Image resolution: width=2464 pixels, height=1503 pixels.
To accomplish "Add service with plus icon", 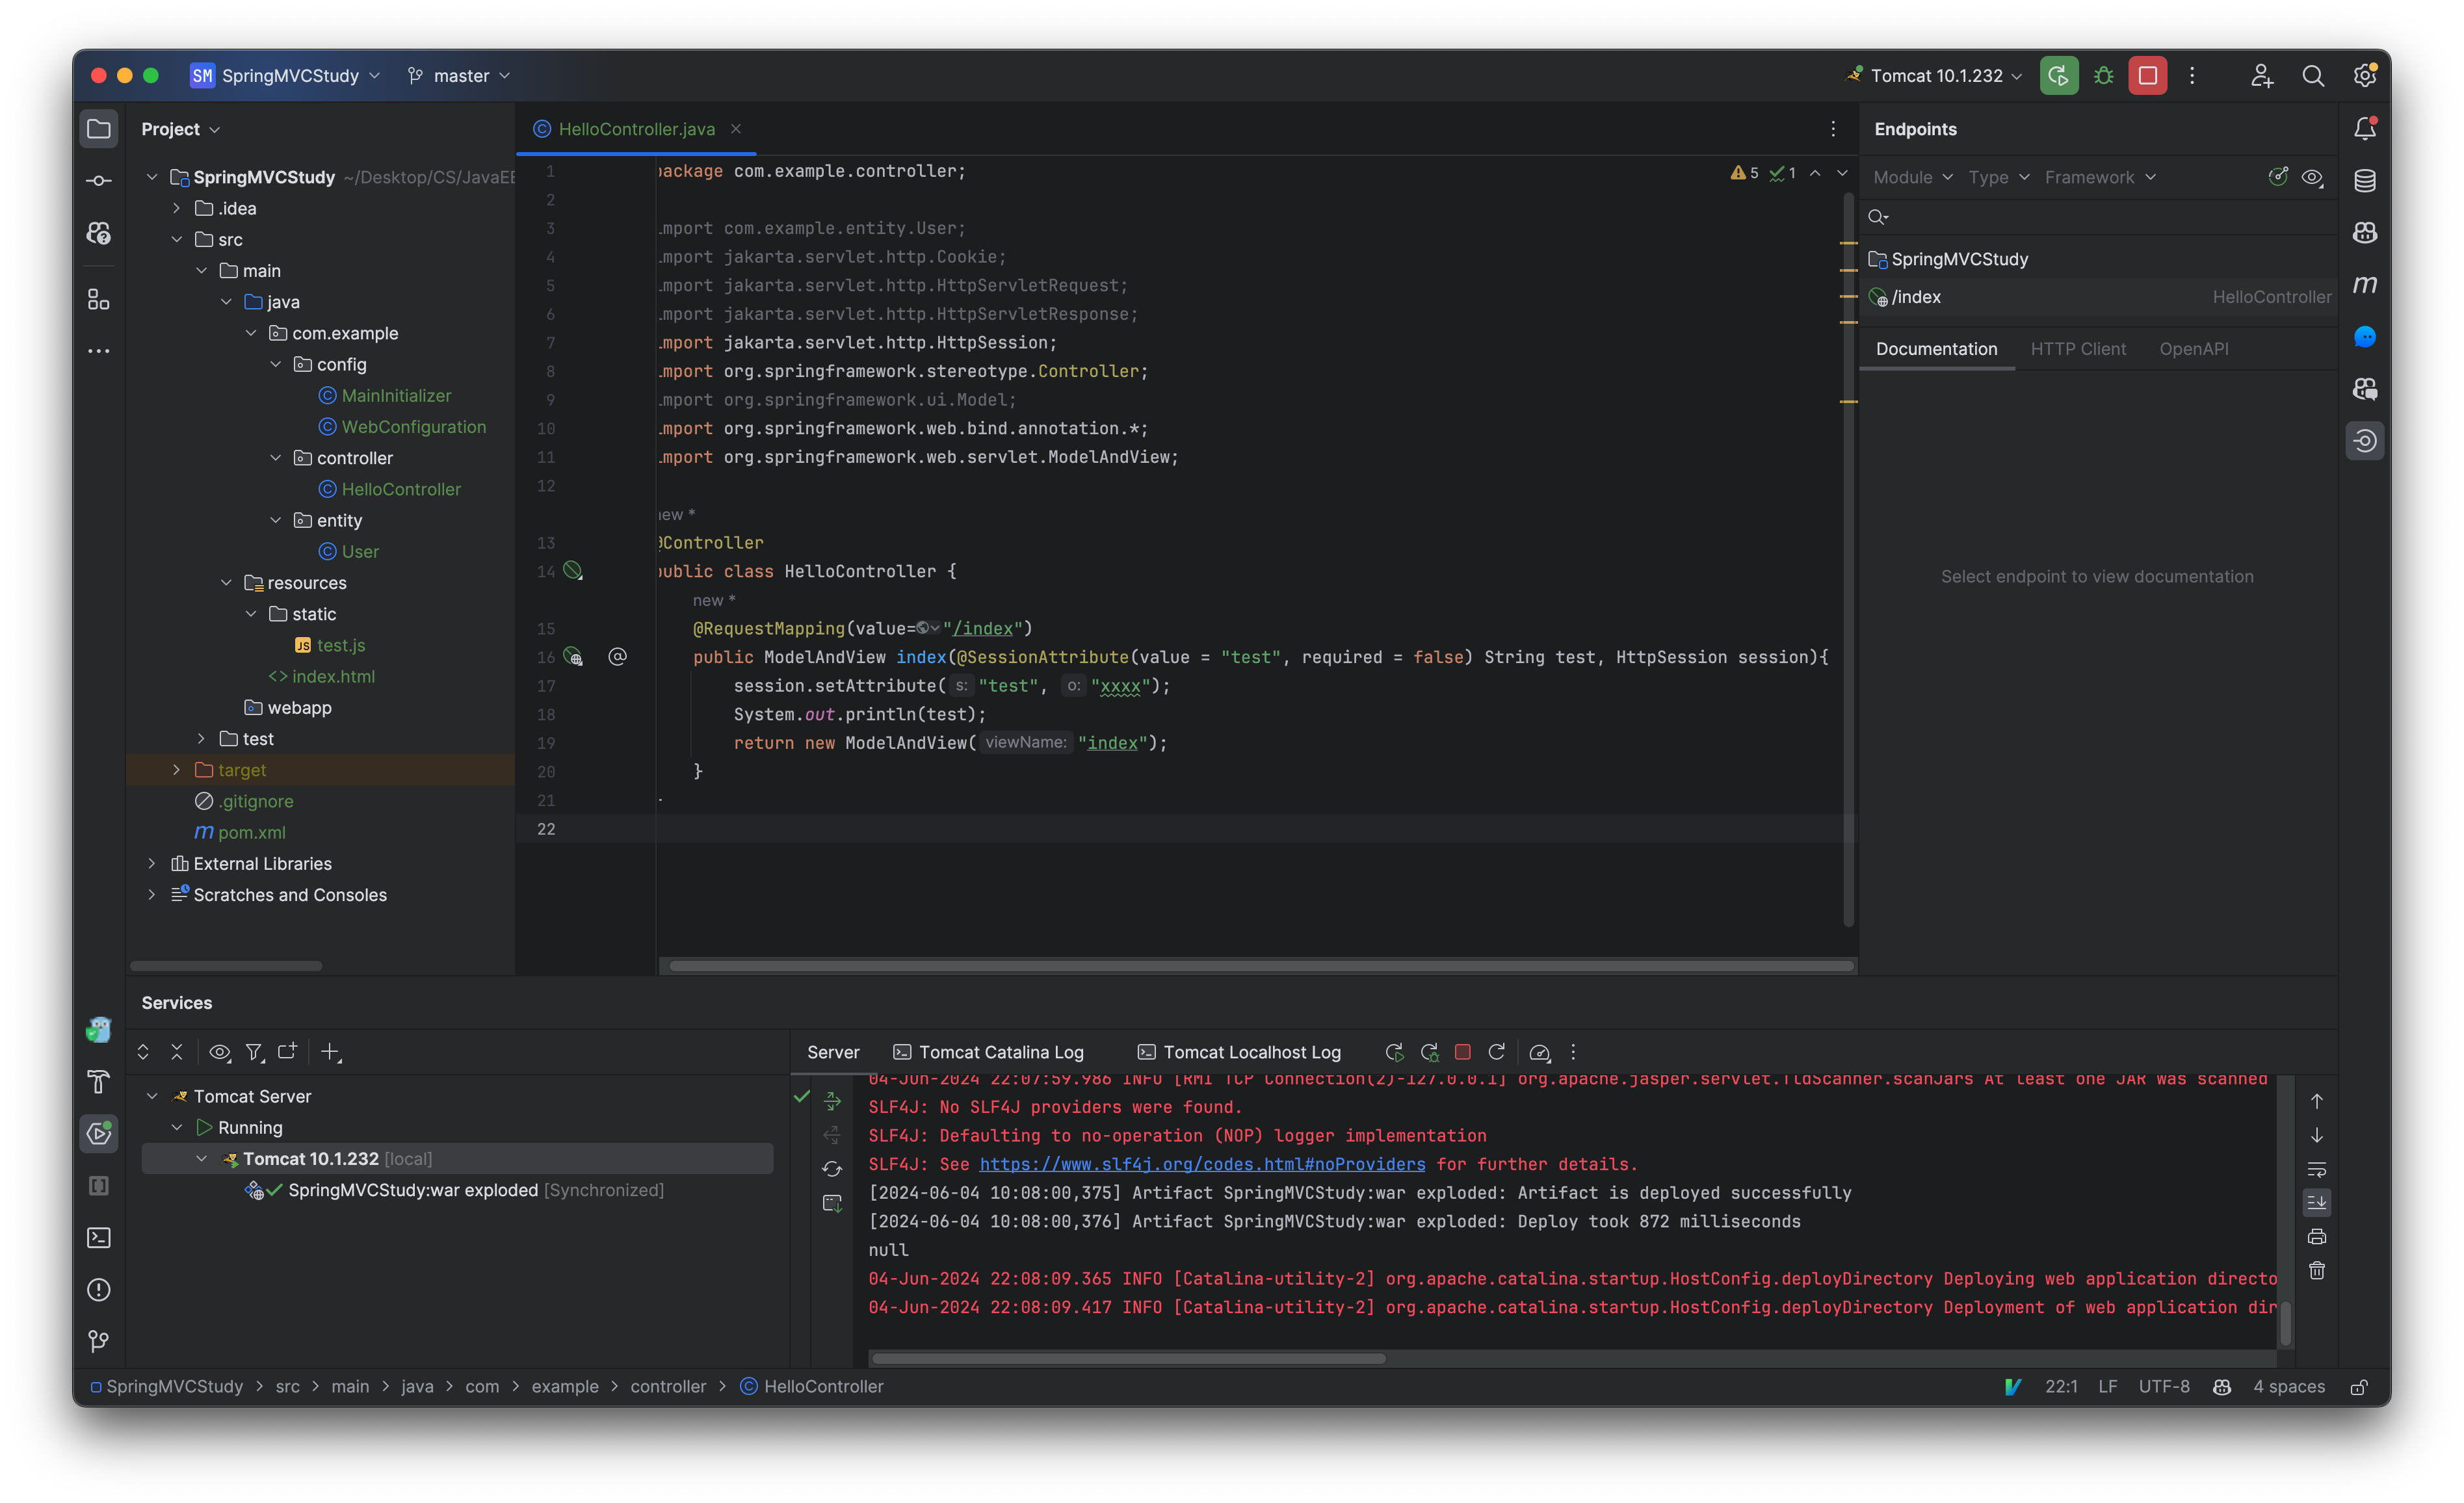I will point(330,1052).
